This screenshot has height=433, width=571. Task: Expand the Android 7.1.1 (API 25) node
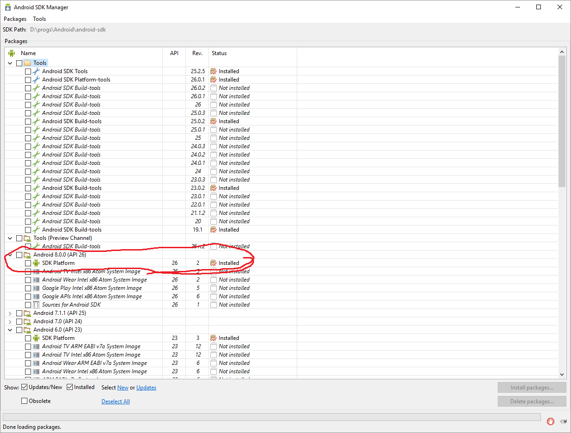[10, 313]
